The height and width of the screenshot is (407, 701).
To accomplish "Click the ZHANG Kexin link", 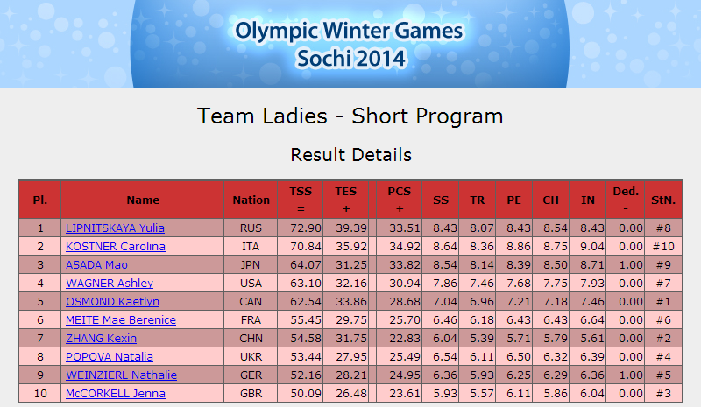I will click(101, 338).
